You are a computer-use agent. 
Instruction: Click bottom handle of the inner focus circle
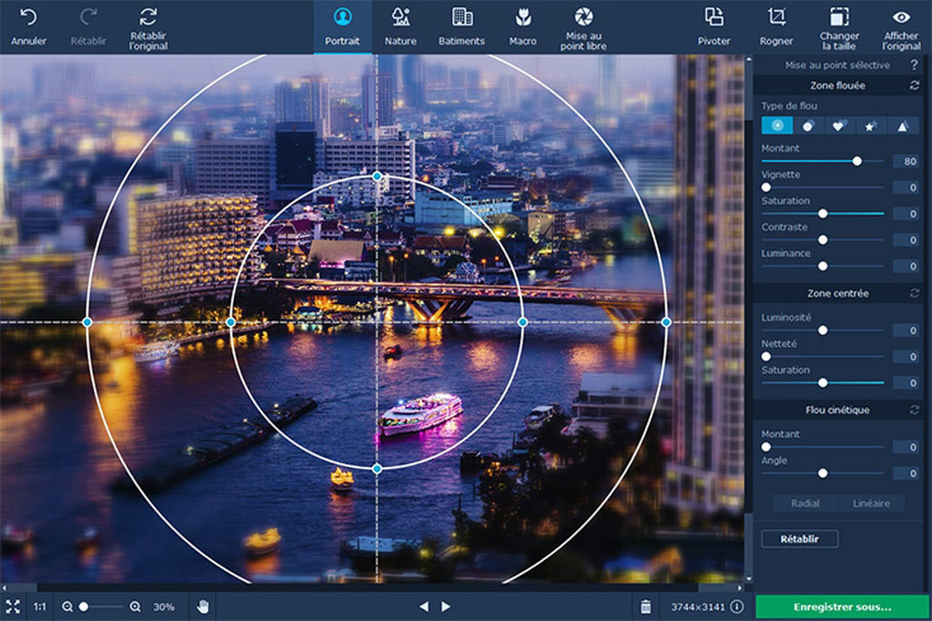377,469
